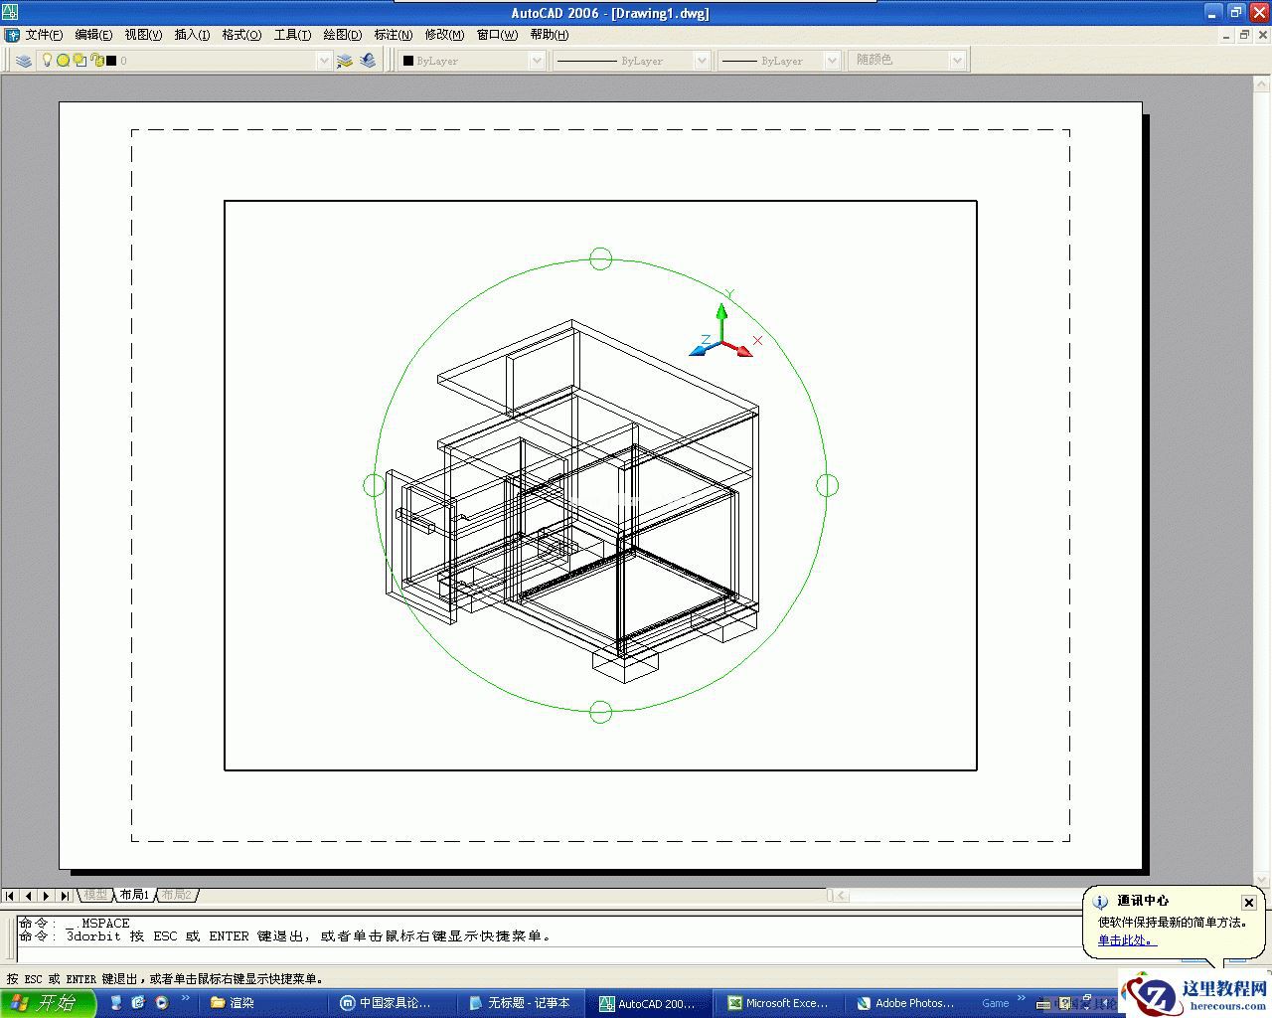Switch to the 布局2 tab
1272x1018 pixels.
click(177, 895)
